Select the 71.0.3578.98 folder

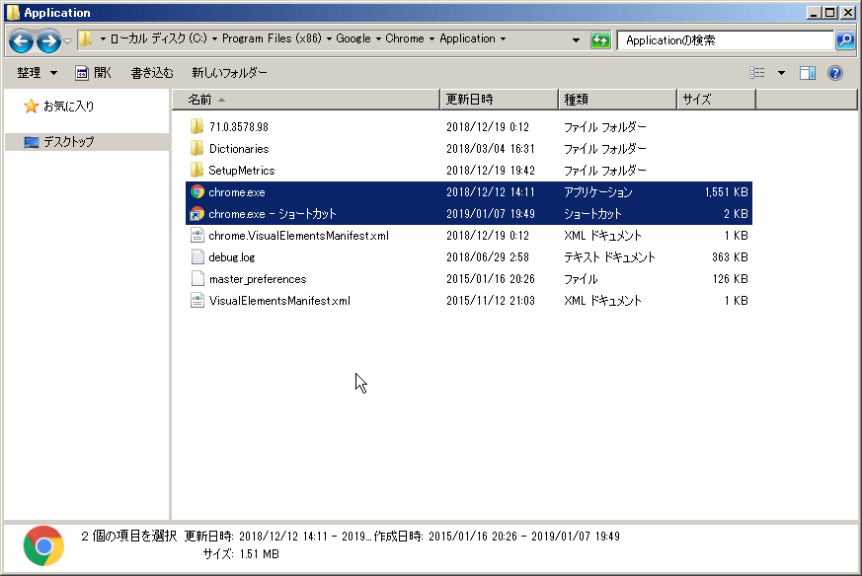239,127
